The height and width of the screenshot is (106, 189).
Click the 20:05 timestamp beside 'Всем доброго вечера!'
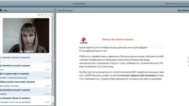point(48,86)
